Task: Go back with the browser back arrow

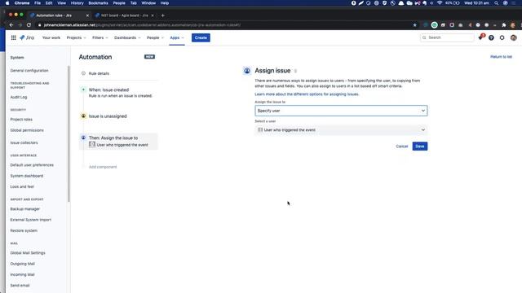Action: pos(11,25)
